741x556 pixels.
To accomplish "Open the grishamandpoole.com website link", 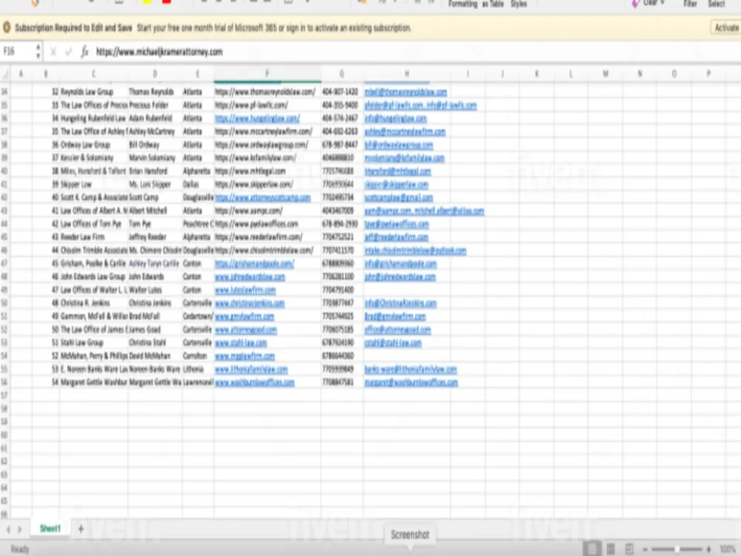I will 254,263.
